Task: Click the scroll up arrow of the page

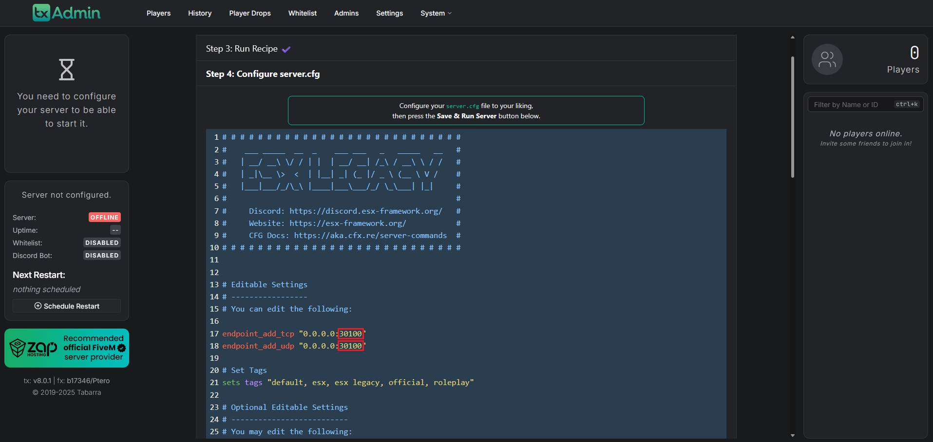Action: click(793, 37)
